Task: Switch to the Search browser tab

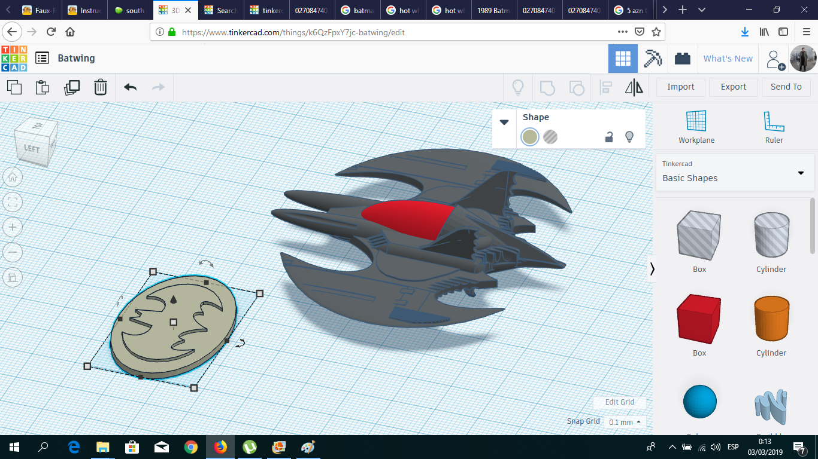Action: point(222,10)
